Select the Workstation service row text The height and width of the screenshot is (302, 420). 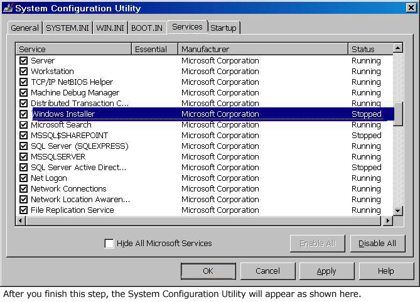53,72
